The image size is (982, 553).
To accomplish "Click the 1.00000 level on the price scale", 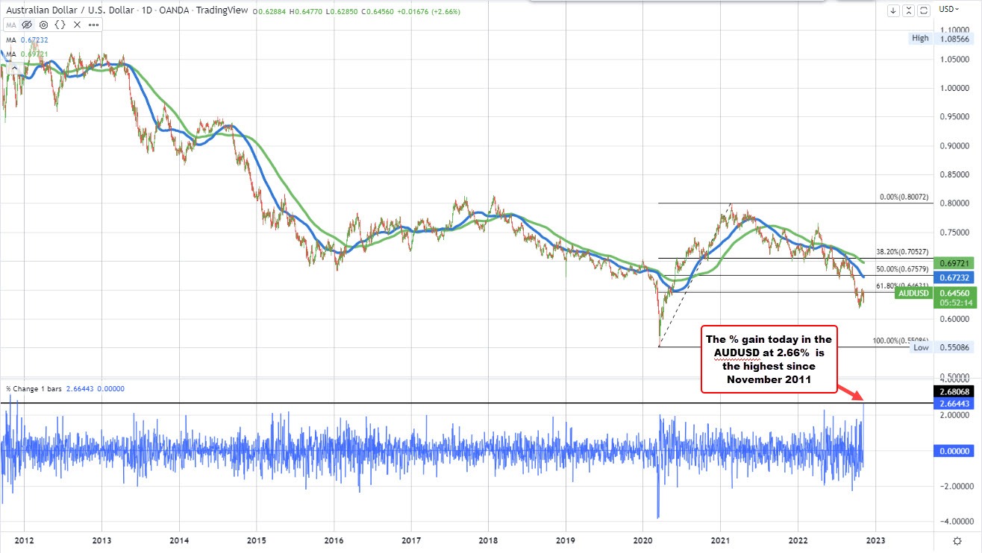I will pyautogui.click(x=954, y=88).
